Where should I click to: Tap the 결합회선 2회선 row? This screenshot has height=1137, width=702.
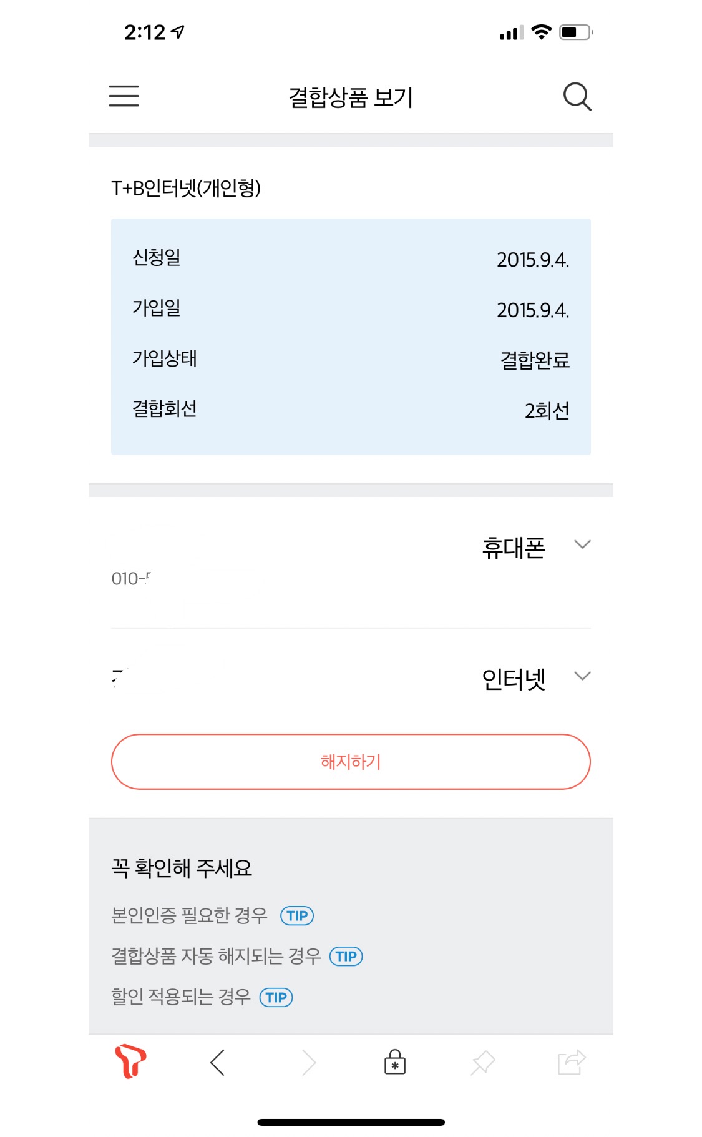point(351,410)
